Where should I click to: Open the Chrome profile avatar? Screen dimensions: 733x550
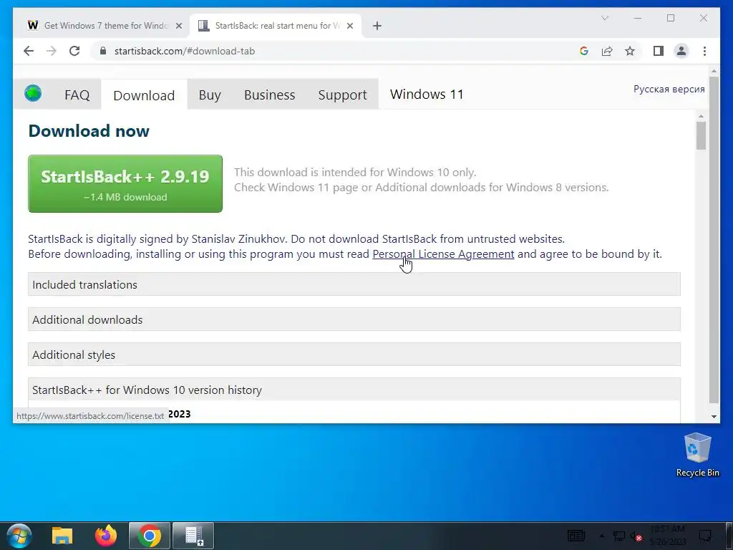pyautogui.click(x=681, y=51)
